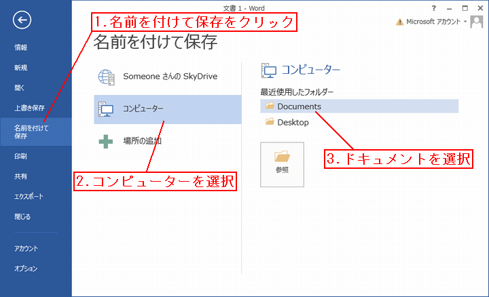This screenshot has width=489, height=297.
Task: Maximize the Word window
Action: click(x=465, y=8)
